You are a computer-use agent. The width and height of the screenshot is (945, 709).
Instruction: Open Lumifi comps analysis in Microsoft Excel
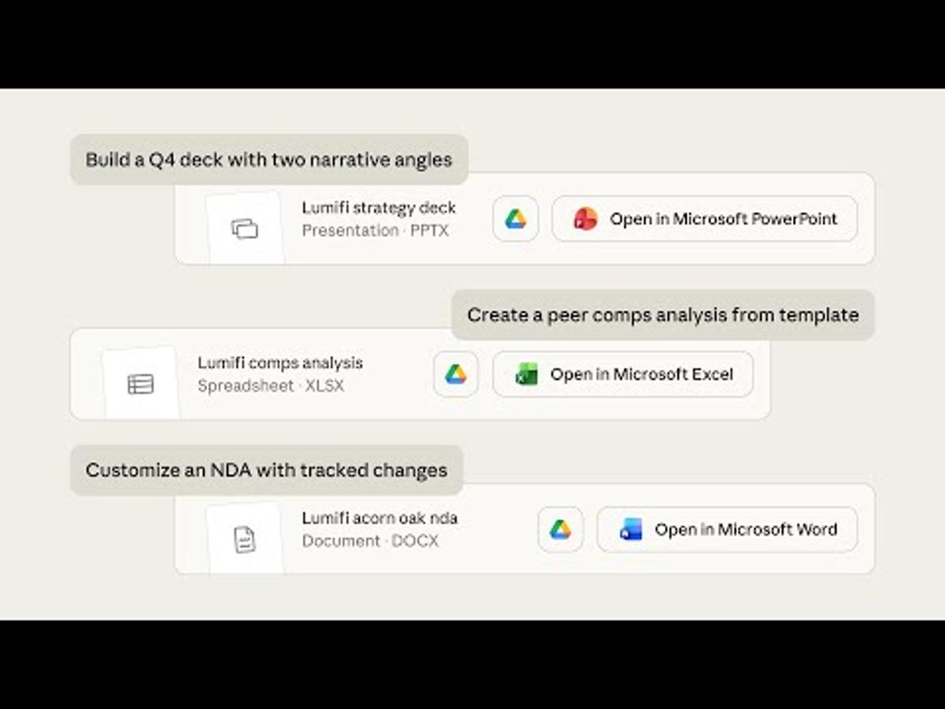click(x=622, y=374)
